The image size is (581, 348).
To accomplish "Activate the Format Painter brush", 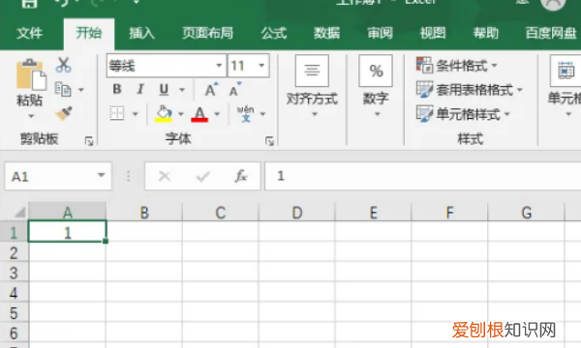I will click(x=63, y=113).
